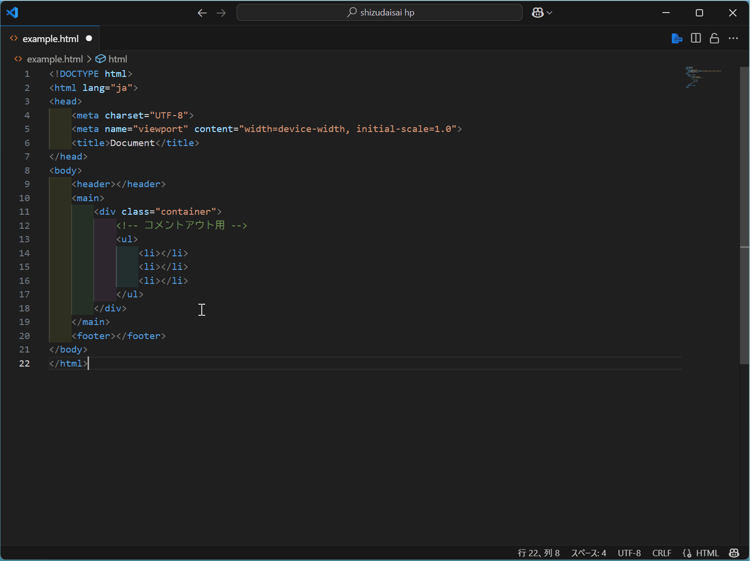Click example.html in the breadcrumb

(x=55, y=59)
